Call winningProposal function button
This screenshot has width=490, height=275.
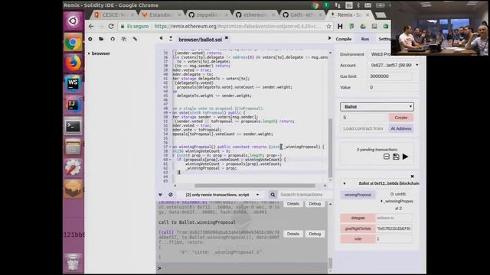click(x=358, y=195)
